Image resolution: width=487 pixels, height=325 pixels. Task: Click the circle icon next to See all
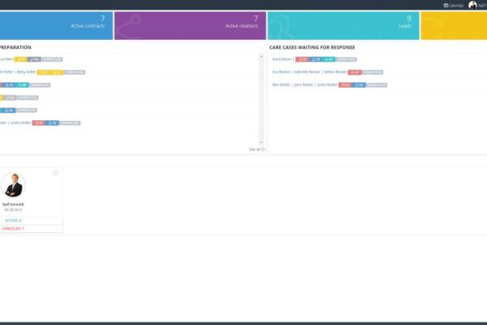coord(263,149)
